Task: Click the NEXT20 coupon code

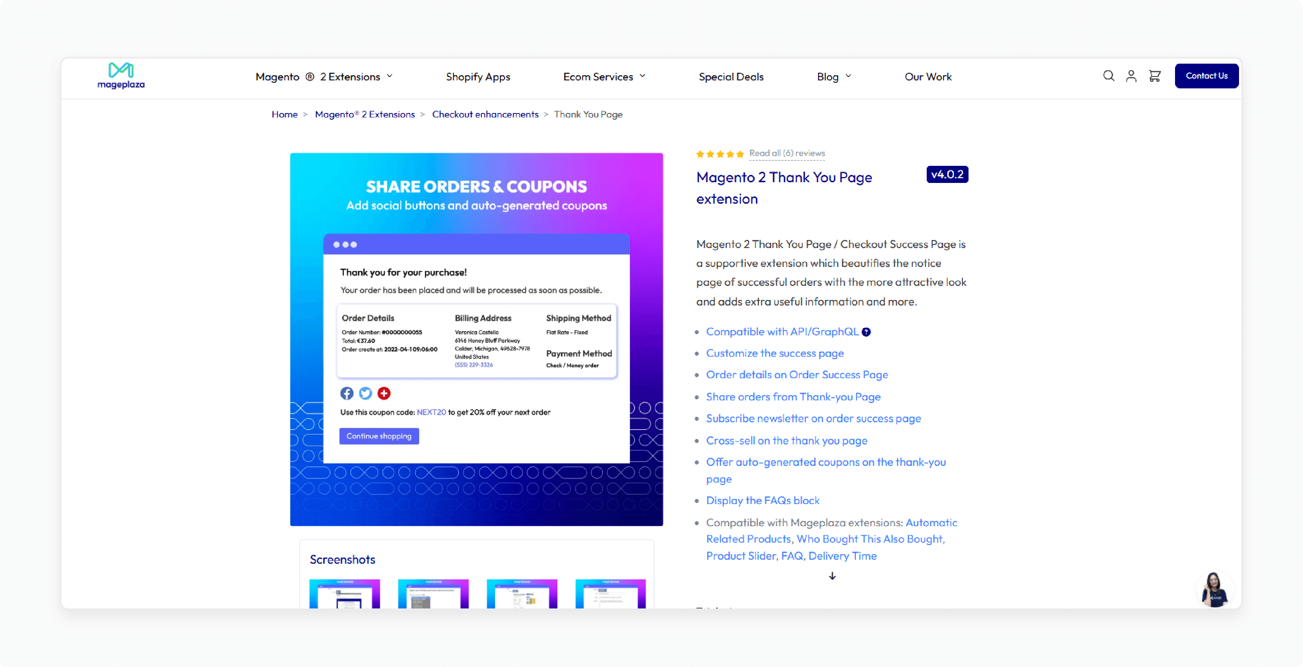Action: (431, 412)
